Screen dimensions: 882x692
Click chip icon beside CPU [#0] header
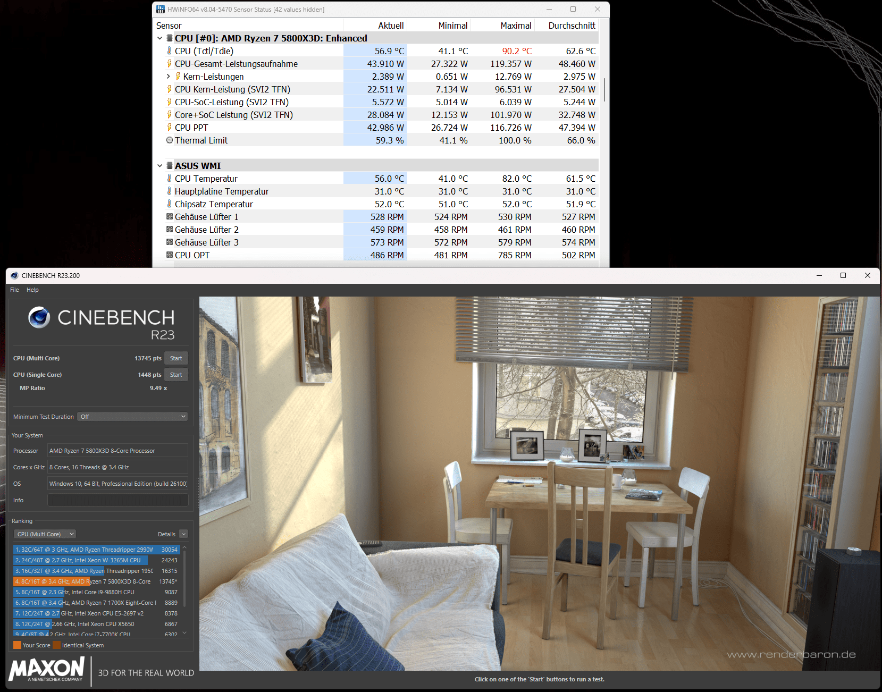pos(170,38)
